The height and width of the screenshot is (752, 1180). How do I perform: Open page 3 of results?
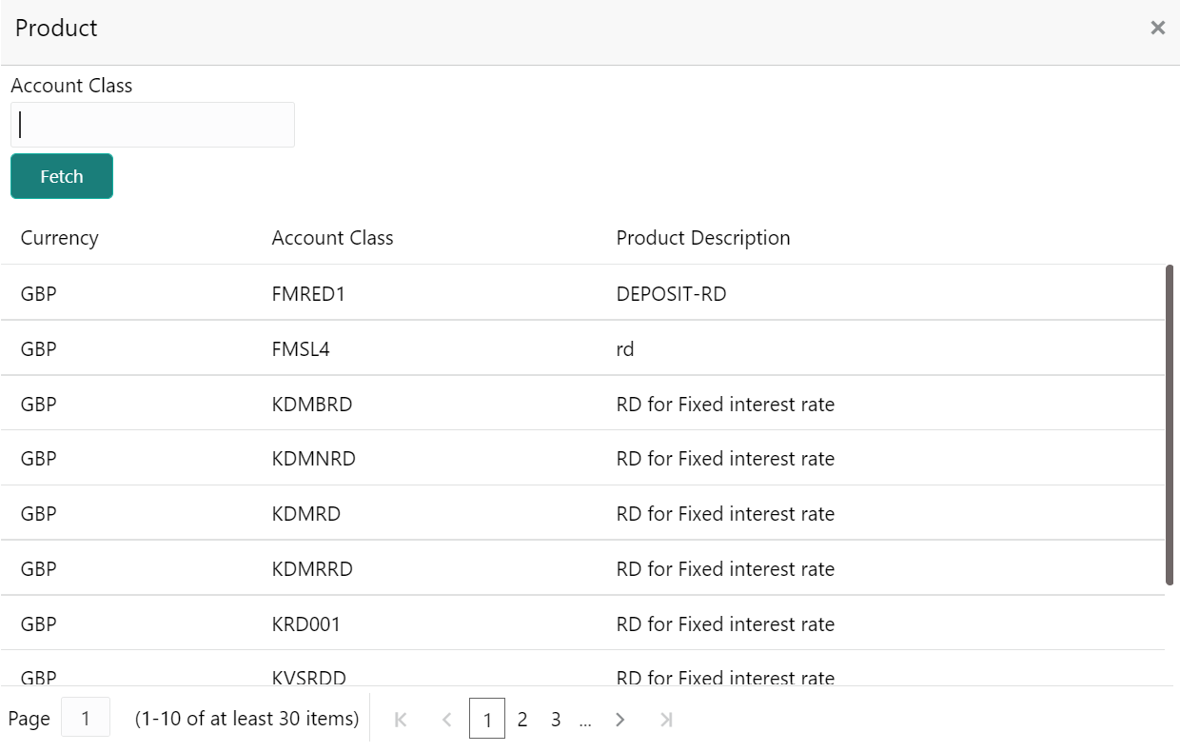(x=556, y=720)
